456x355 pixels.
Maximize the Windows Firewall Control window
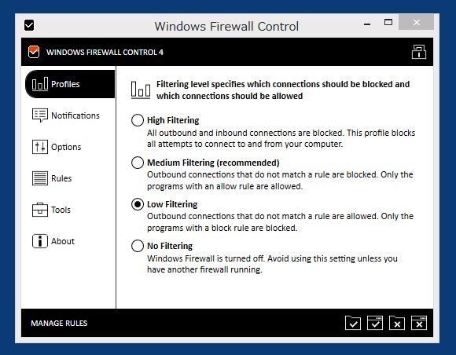point(388,22)
